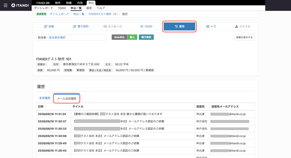Open the ITANDI BB top menu
This screenshot has height=158, width=291.
pos(43,3)
